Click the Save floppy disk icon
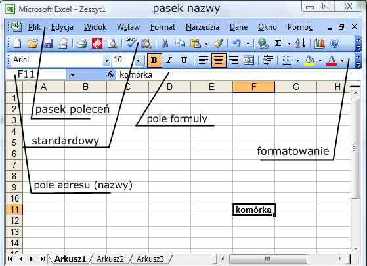 coord(48,43)
